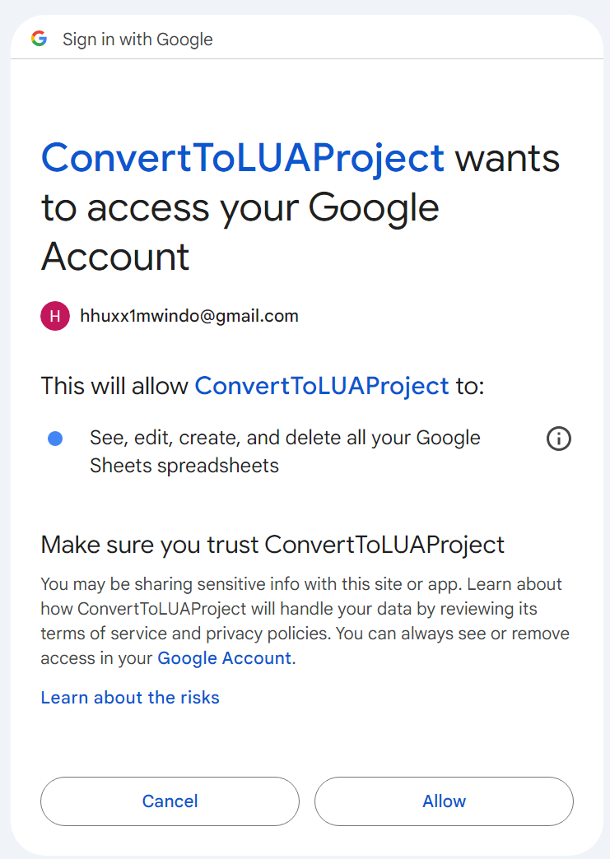Open the info icon beside Sheets permission
Viewport: 610px width, 859px height.
pyautogui.click(x=559, y=439)
